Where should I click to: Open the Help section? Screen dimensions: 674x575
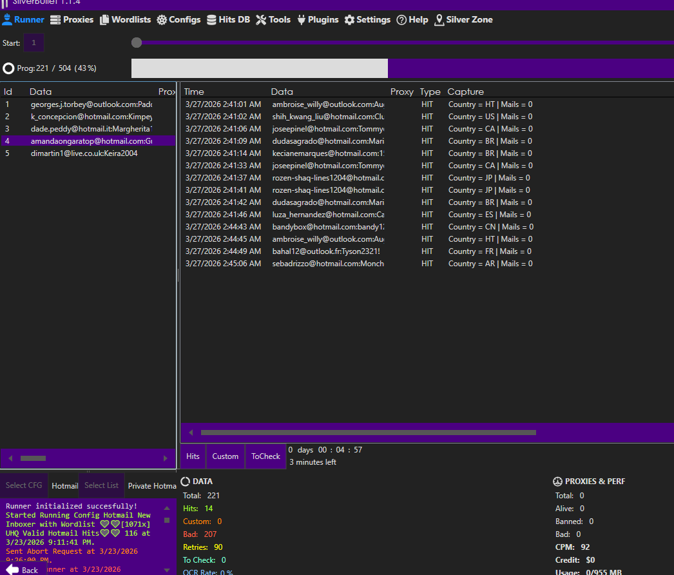coord(412,20)
